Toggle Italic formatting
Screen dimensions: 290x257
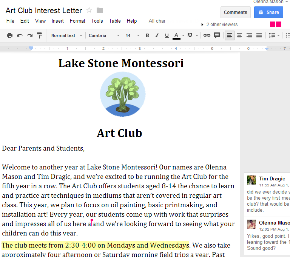point(157,35)
